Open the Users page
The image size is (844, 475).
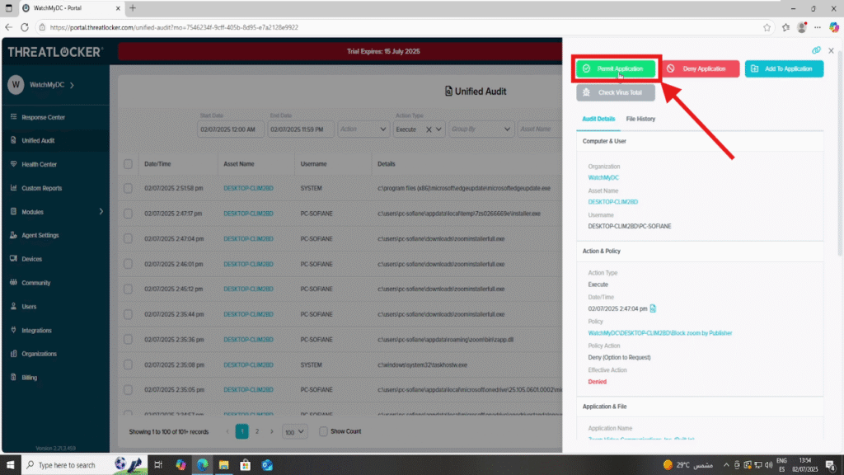click(x=29, y=307)
